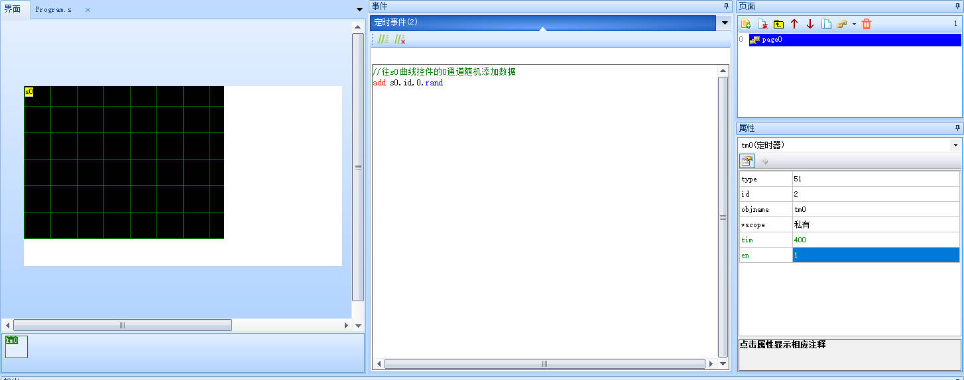Viewport: 964px width, 380px height.
Task: Click the yellow insert page folder icon
Action: (778, 24)
